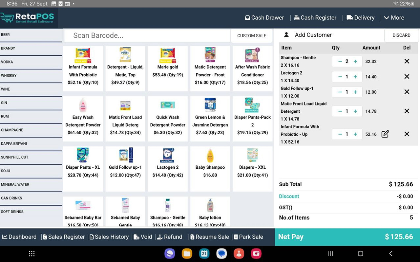
Task: Decrease Matic Front Load Liquid Detergent quantity
Action: pos(340,111)
